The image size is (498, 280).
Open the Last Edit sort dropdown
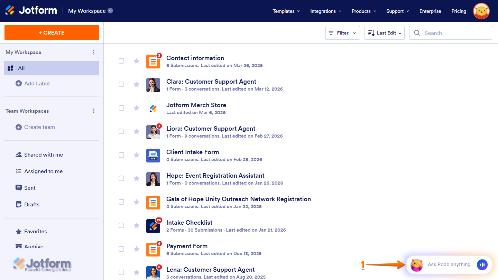(384, 33)
